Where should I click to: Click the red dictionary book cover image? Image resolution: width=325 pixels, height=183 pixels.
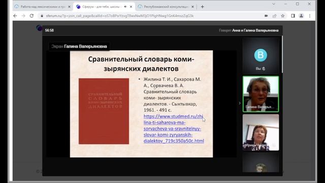coord(104,111)
